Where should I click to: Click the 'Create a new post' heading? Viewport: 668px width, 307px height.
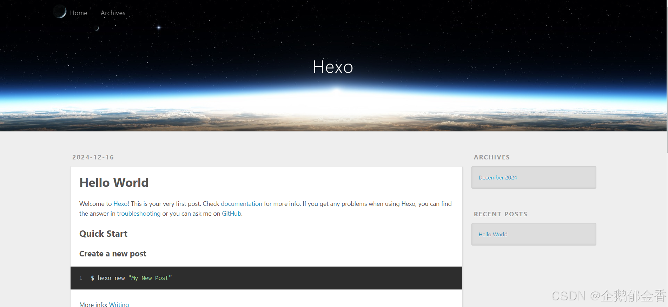113,254
